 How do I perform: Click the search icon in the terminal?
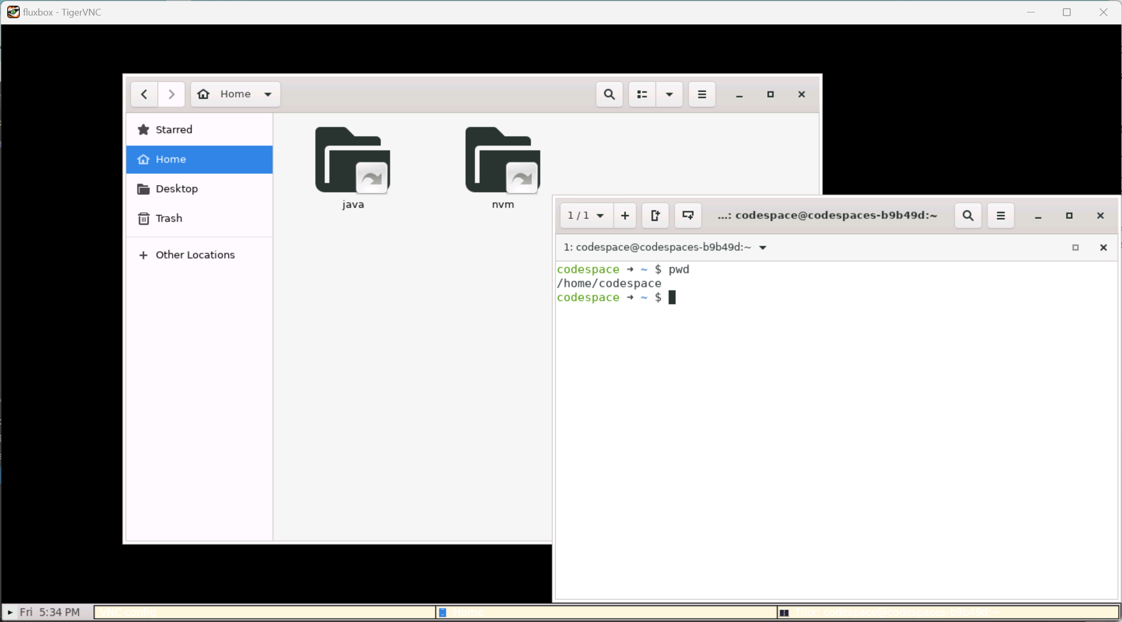pyautogui.click(x=967, y=215)
